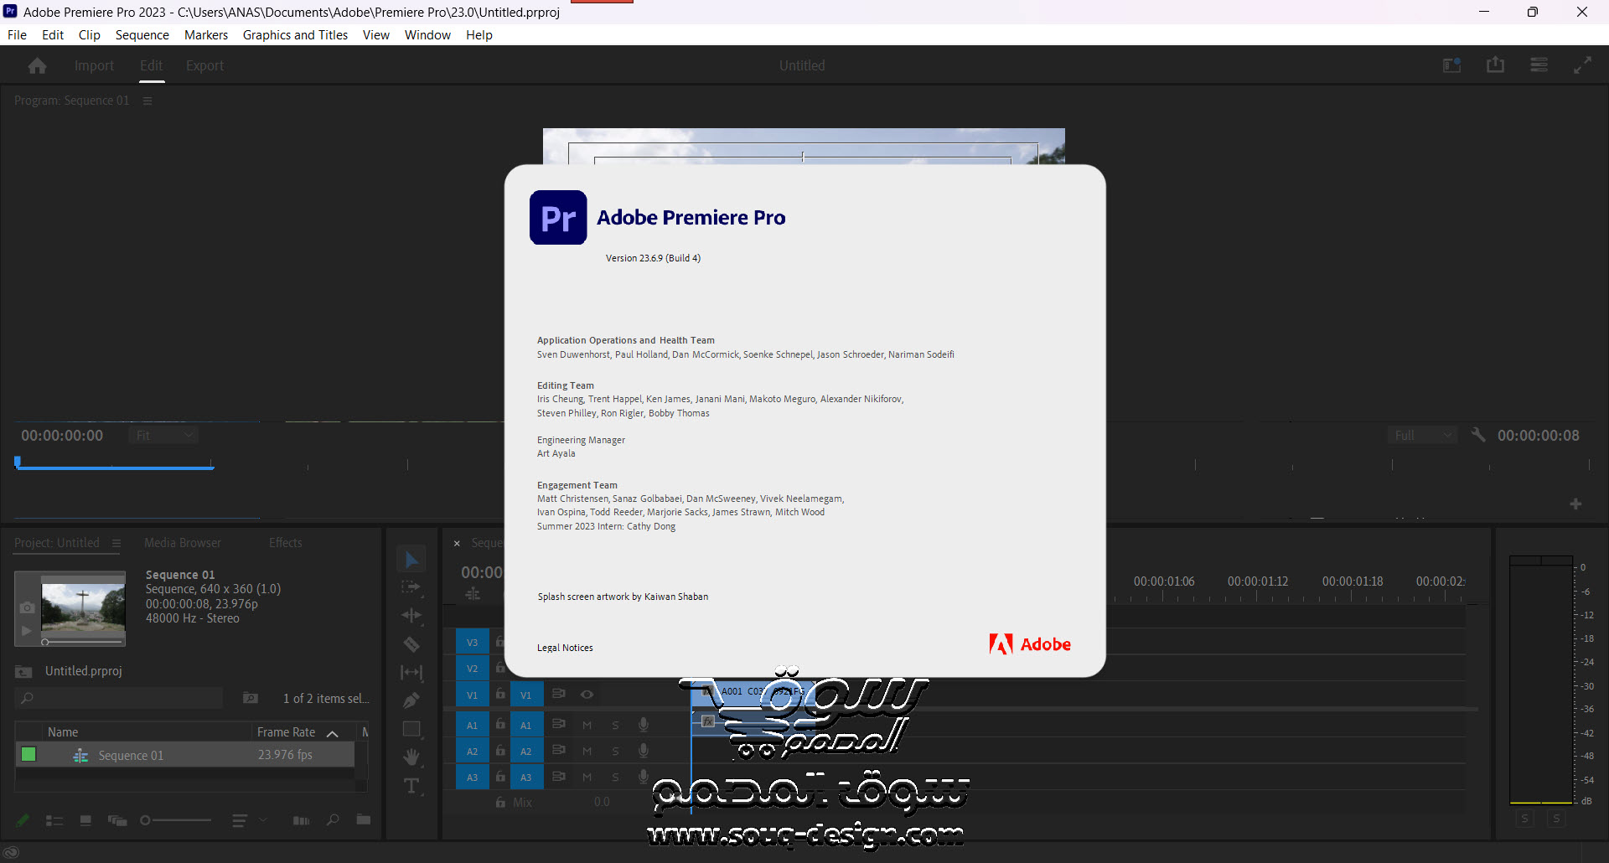This screenshot has height=863, width=1609.
Task: Select the Ripple Edit tool
Action: [411, 615]
